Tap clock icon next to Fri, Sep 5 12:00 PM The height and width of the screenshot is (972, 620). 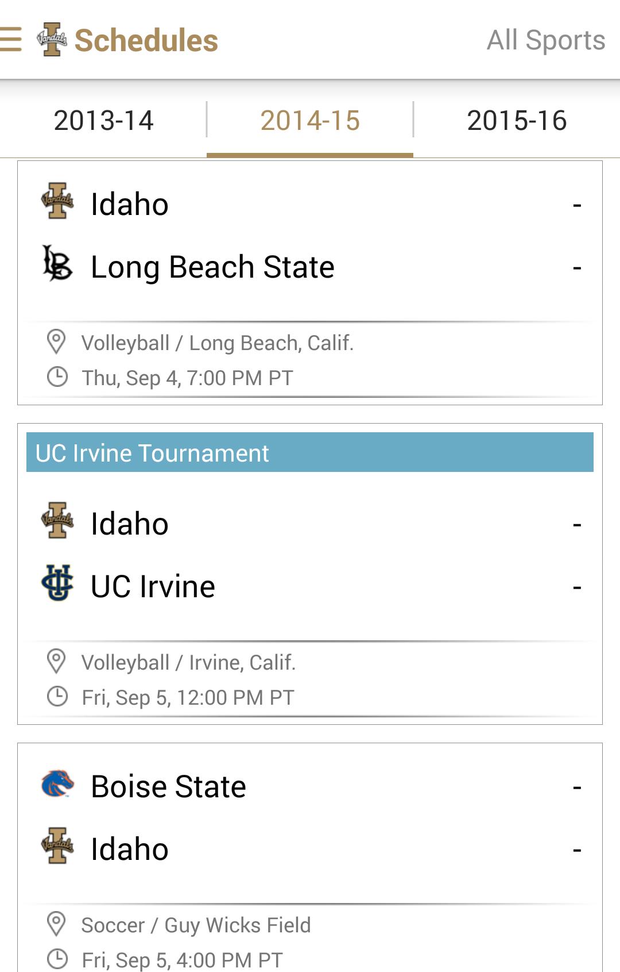point(57,697)
